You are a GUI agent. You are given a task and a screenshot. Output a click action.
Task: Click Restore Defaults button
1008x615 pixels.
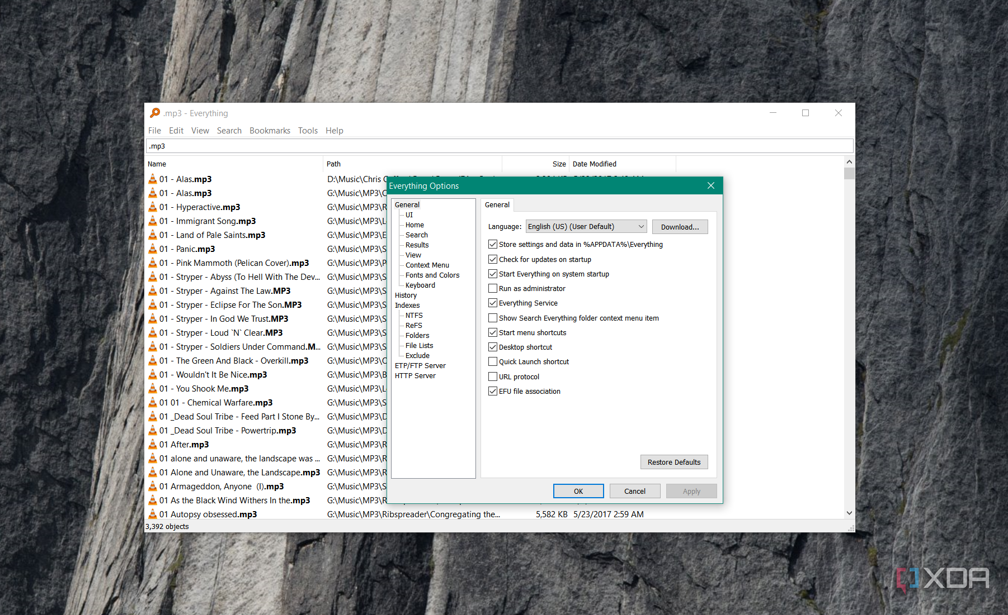pyautogui.click(x=674, y=462)
